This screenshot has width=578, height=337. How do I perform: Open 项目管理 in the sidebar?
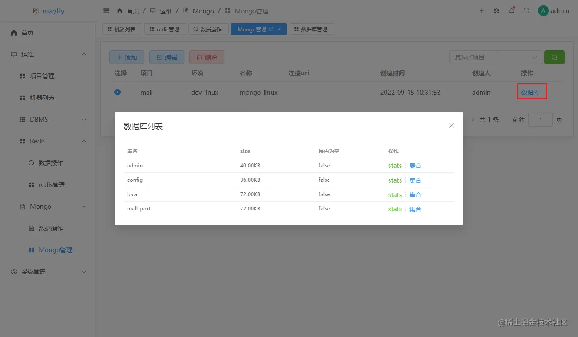(48, 76)
